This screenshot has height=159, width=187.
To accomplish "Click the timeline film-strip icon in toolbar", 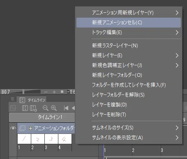I will (x=25, y=108).
